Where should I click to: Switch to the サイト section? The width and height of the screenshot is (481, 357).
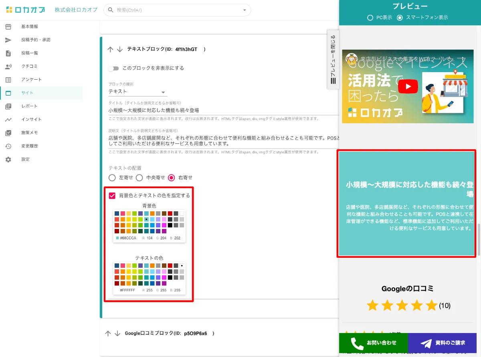click(x=9, y=92)
